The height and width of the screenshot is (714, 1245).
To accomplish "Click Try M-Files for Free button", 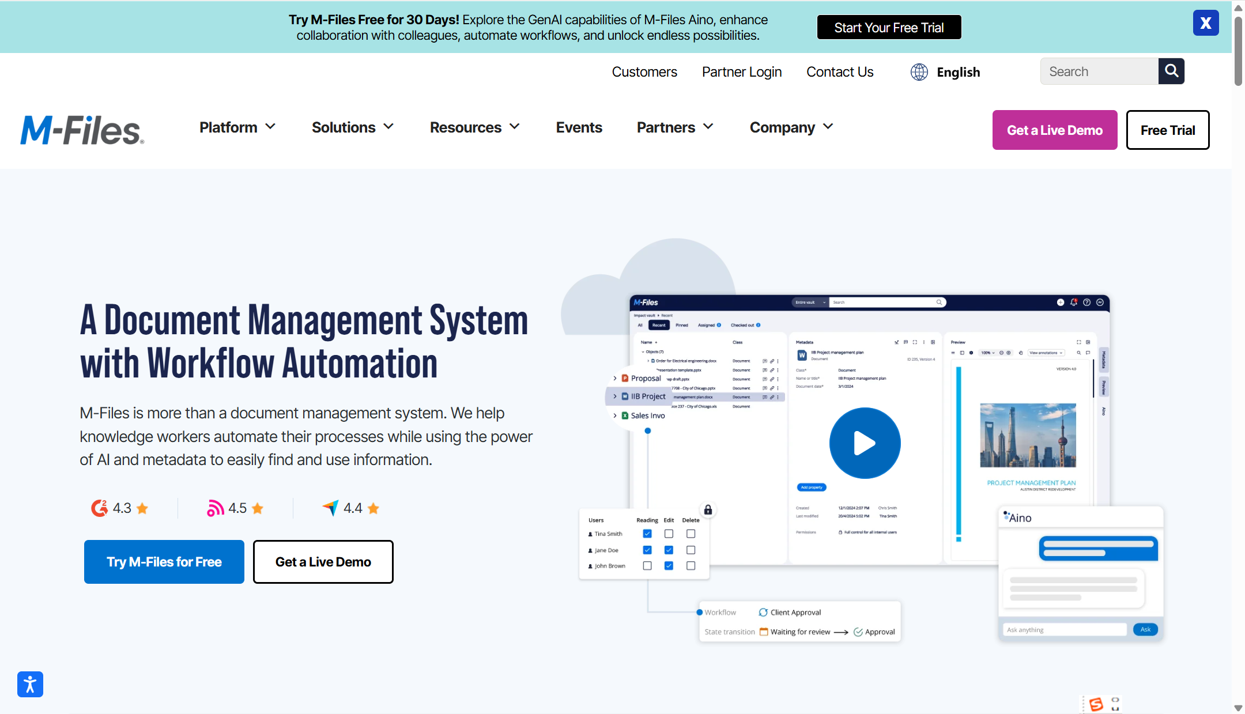I will tap(164, 562).
